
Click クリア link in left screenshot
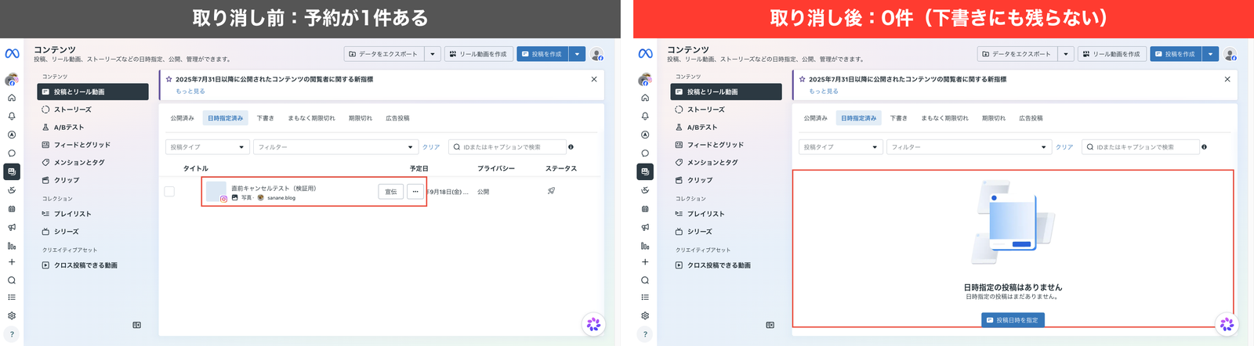(431, 147)
